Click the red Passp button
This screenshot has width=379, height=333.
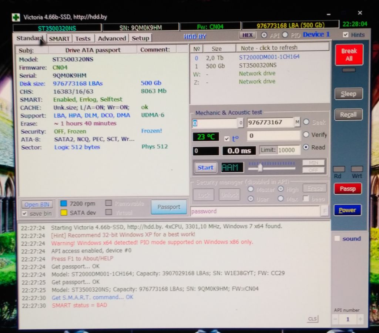[348, 189]
